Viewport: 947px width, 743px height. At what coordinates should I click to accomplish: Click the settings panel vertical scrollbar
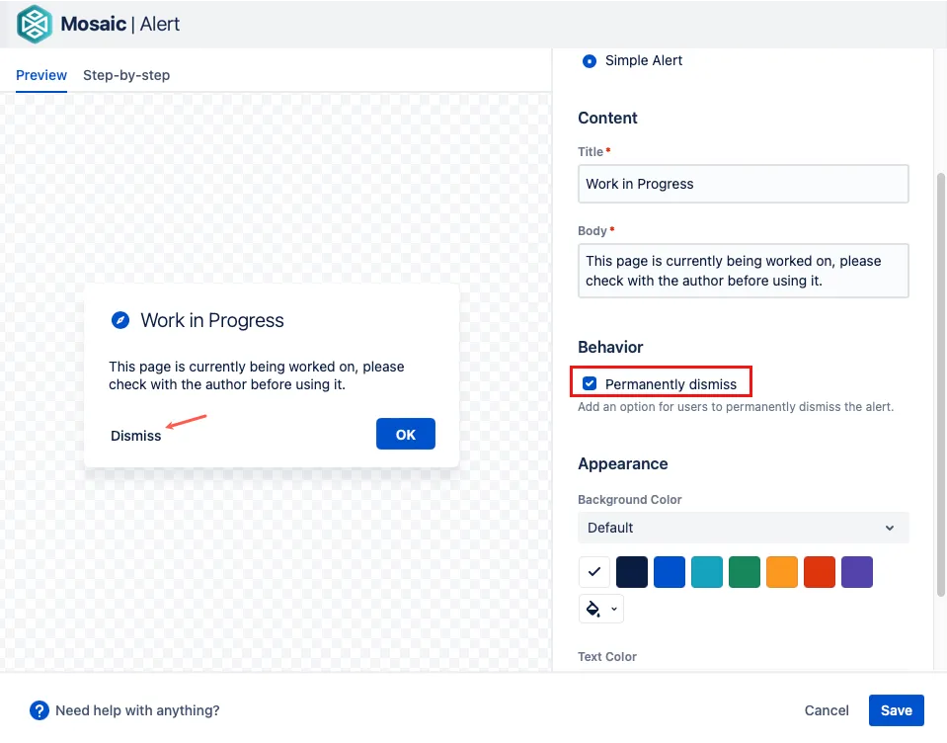(x=940, y=384)
